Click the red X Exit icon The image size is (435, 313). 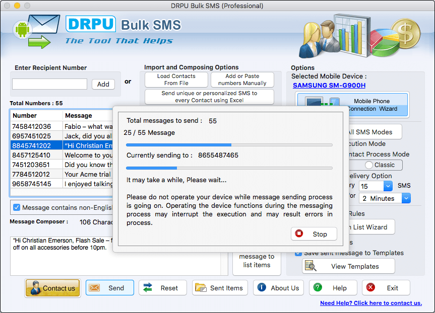pos(370,287)
